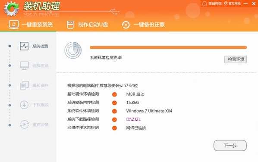Open the D:\ZJZL download path link
Image resolution: width=258 pixels, height=162 pixels.
coord(133,119)
